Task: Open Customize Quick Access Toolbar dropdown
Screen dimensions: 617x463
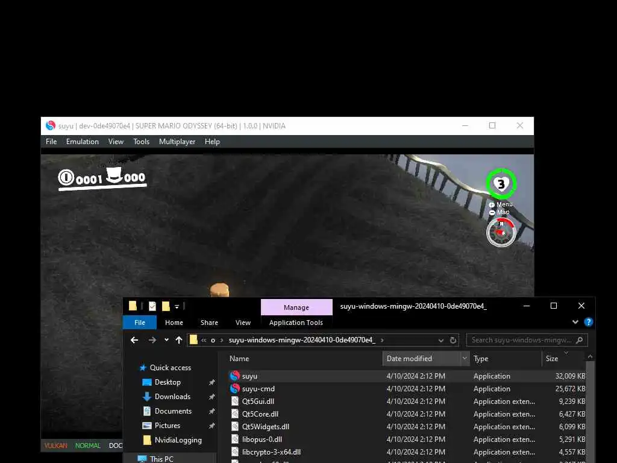Action: (x=177, y=306)
